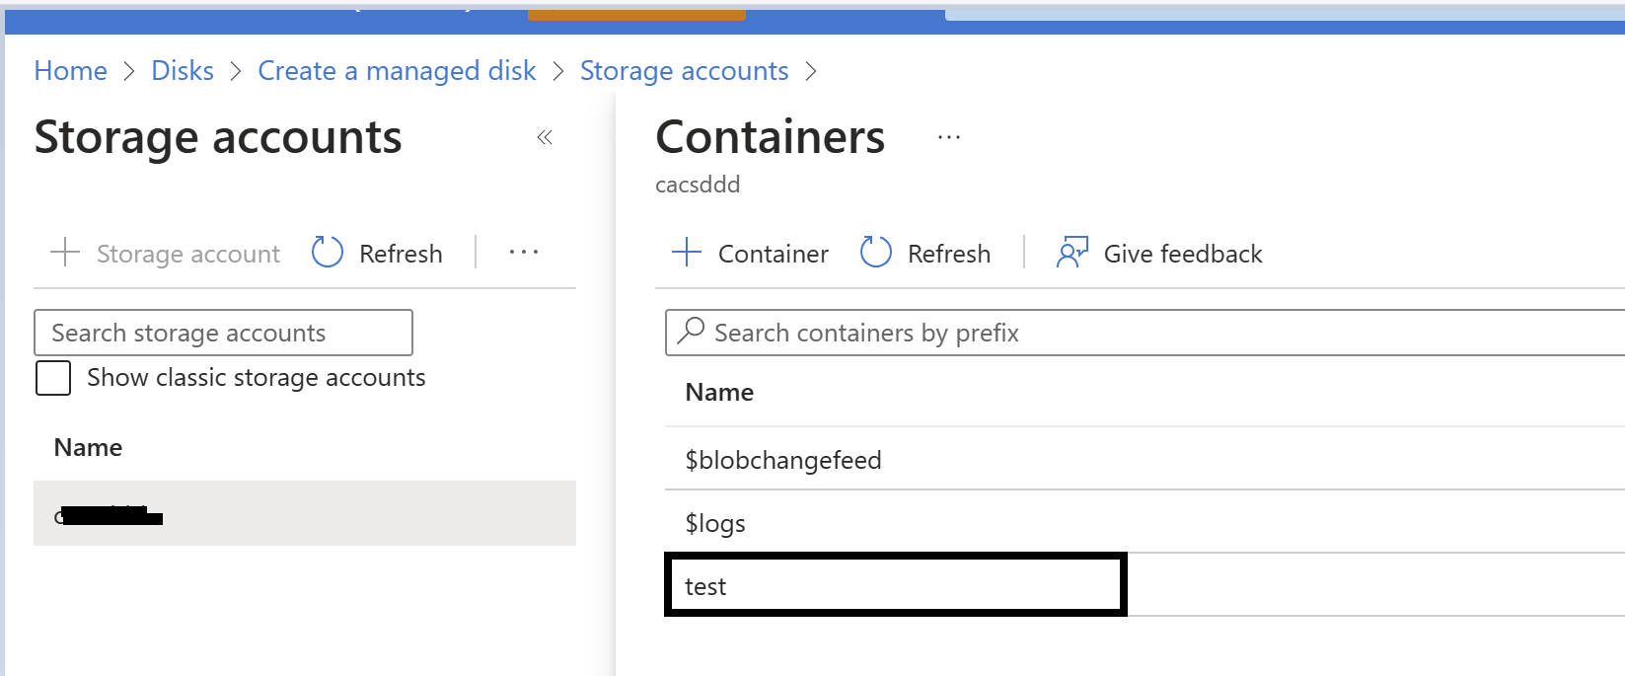
Task: Collapse the Storage accounts panel with double chevron
Action: click(x=545, y=137)
